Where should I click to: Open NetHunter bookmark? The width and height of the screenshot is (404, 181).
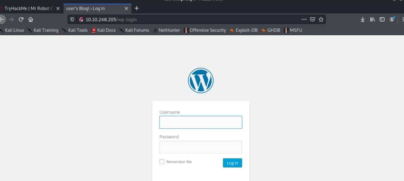(x=166, y=30)
